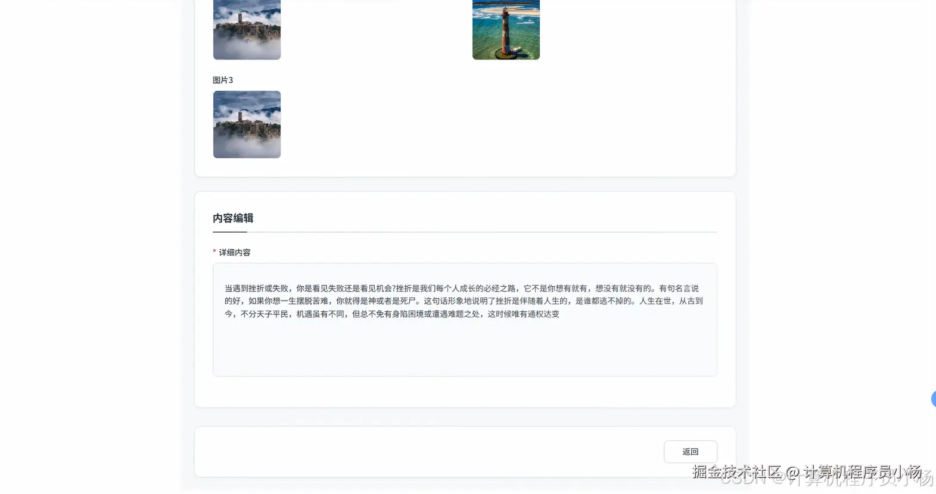Select the 内容编辑 section heading
The width and height of the screenshot is (936, 494).
233,218
